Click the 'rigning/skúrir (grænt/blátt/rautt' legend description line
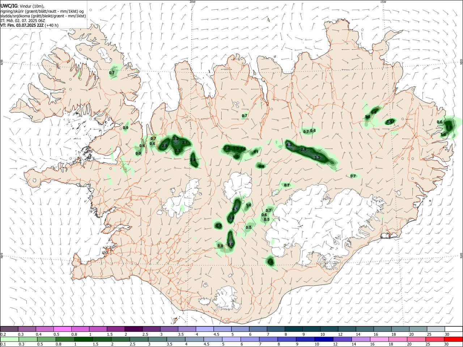The height and width of the screenshot is (347, 463). coord(42,11)
